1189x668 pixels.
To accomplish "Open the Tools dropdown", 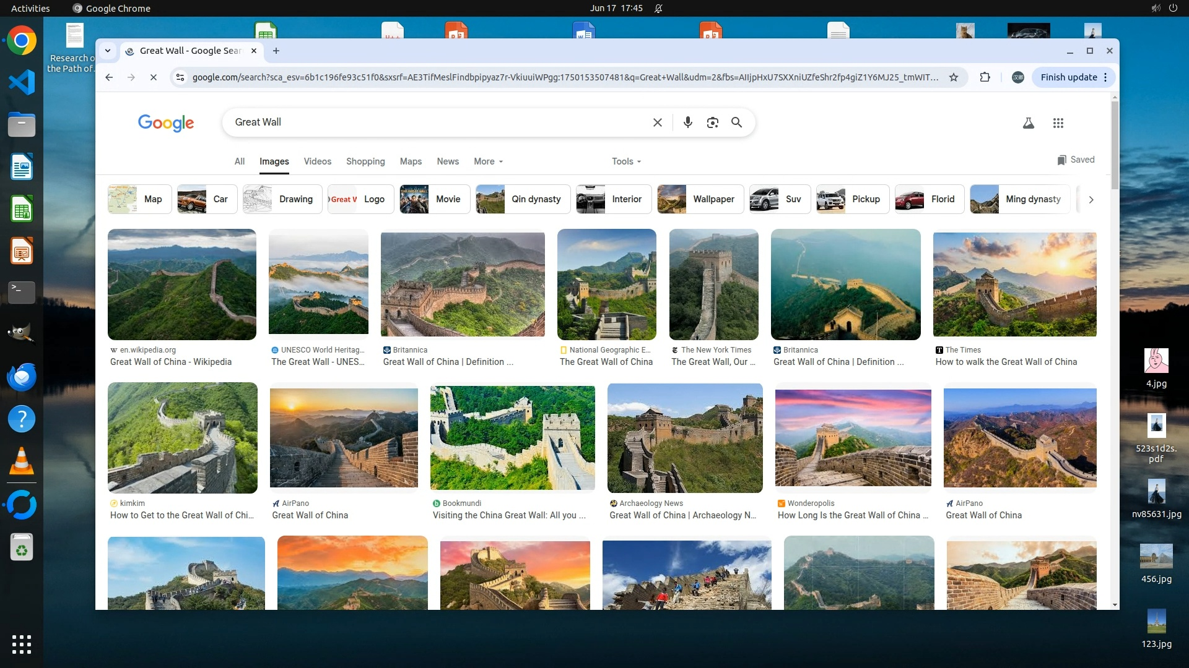I will click(x=626, y=161).
